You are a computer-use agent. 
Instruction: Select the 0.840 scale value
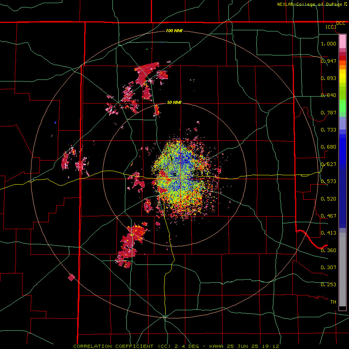328,95
